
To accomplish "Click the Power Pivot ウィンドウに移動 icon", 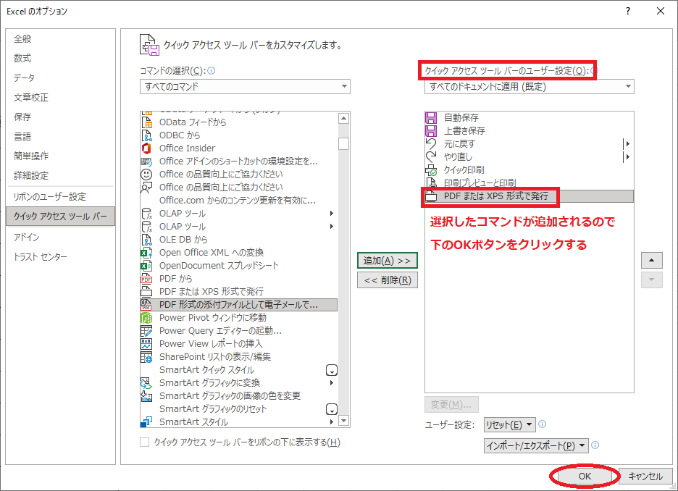I will coord(146,318).
